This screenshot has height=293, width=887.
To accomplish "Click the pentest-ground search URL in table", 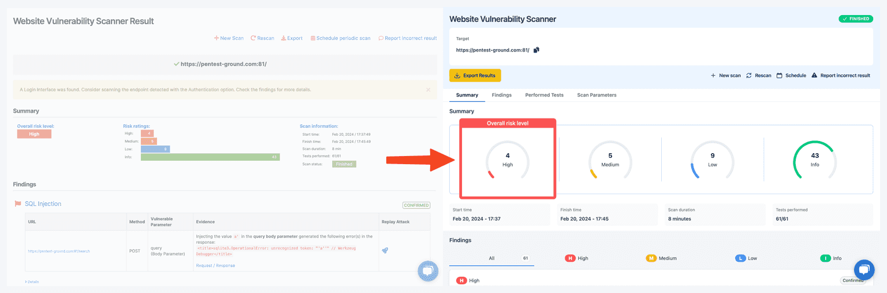I will 59,251.
